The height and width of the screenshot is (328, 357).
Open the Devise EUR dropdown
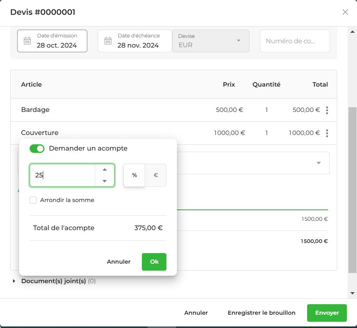211,41
